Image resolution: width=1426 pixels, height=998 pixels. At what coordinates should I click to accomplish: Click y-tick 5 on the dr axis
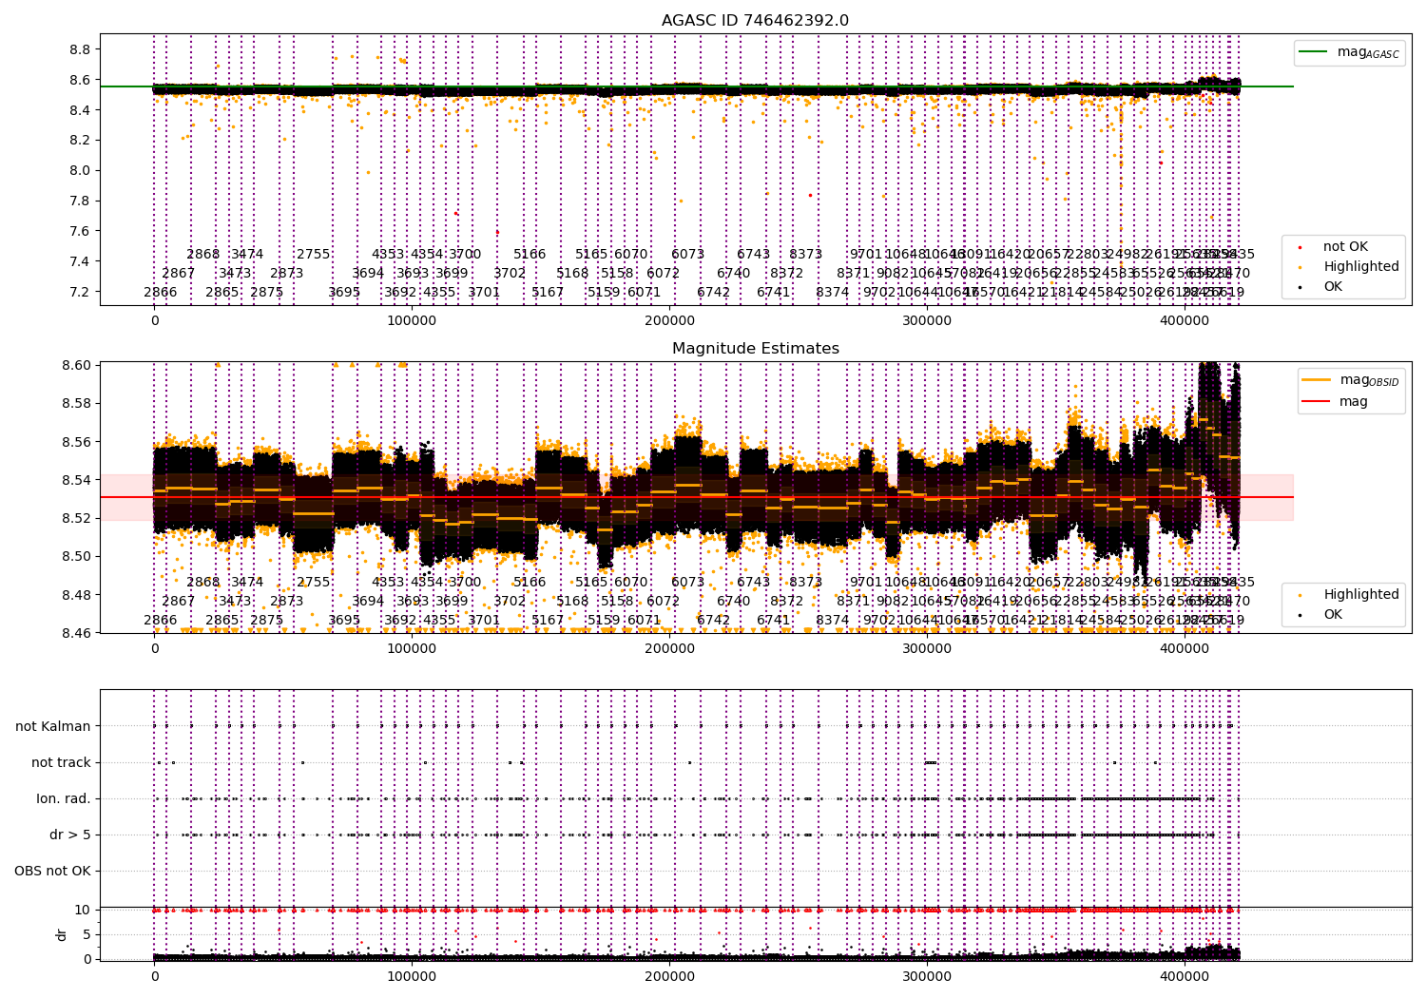pos(87,934)
